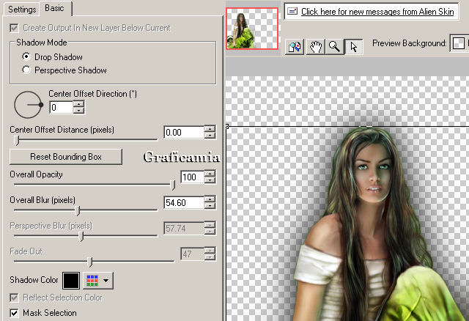Open the message envelope icon
The width and height of the screenshot is (469, 321).
[x=292, y=12]
